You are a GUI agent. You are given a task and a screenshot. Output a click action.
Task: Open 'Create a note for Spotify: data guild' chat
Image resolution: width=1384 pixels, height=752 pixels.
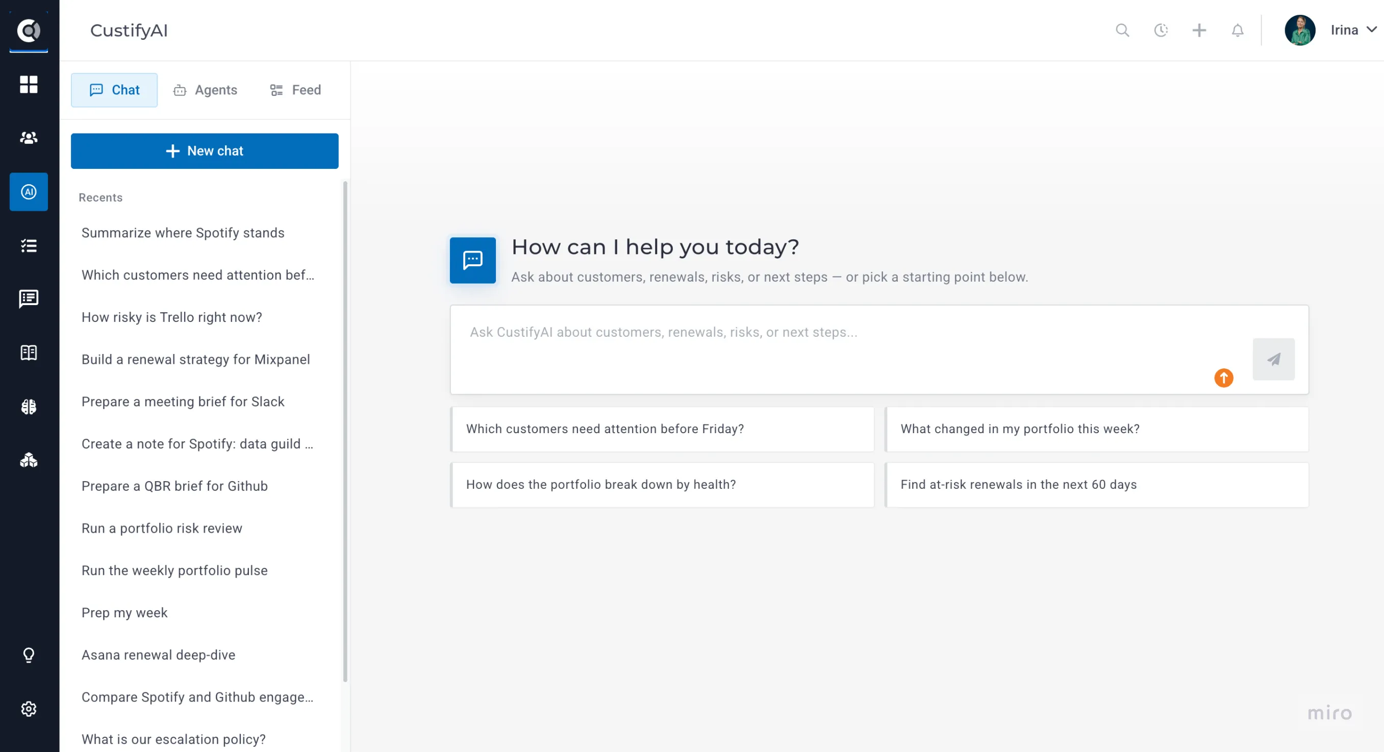click(x=197, y=444)
